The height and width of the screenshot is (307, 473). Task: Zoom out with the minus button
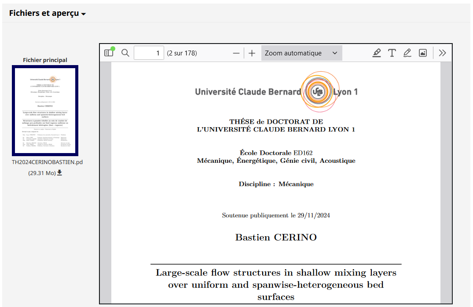(x=236, y=53)
